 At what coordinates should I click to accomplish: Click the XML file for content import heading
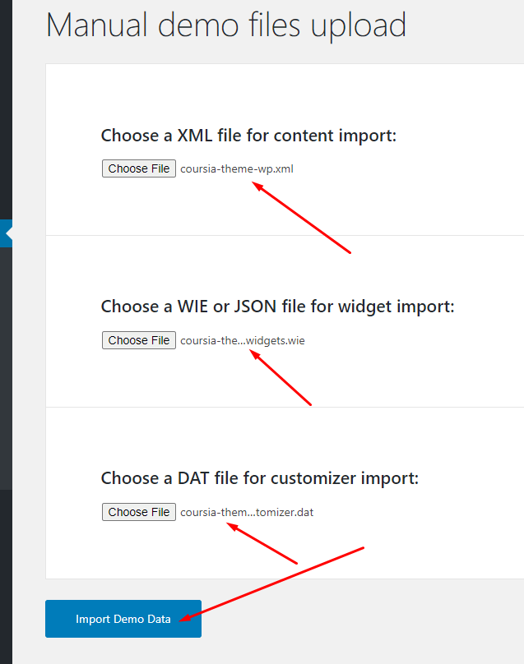pyautogui.click(x=248, y=136)
